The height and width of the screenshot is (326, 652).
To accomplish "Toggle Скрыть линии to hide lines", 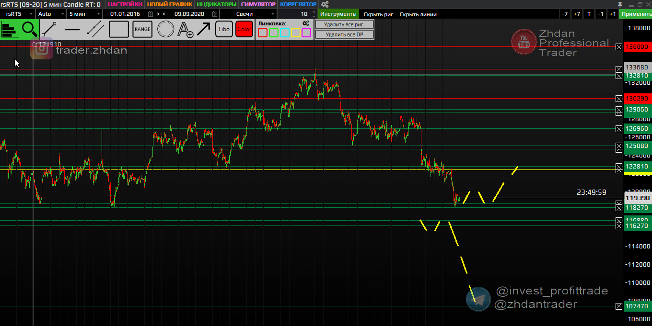I will tap(418, 14).
